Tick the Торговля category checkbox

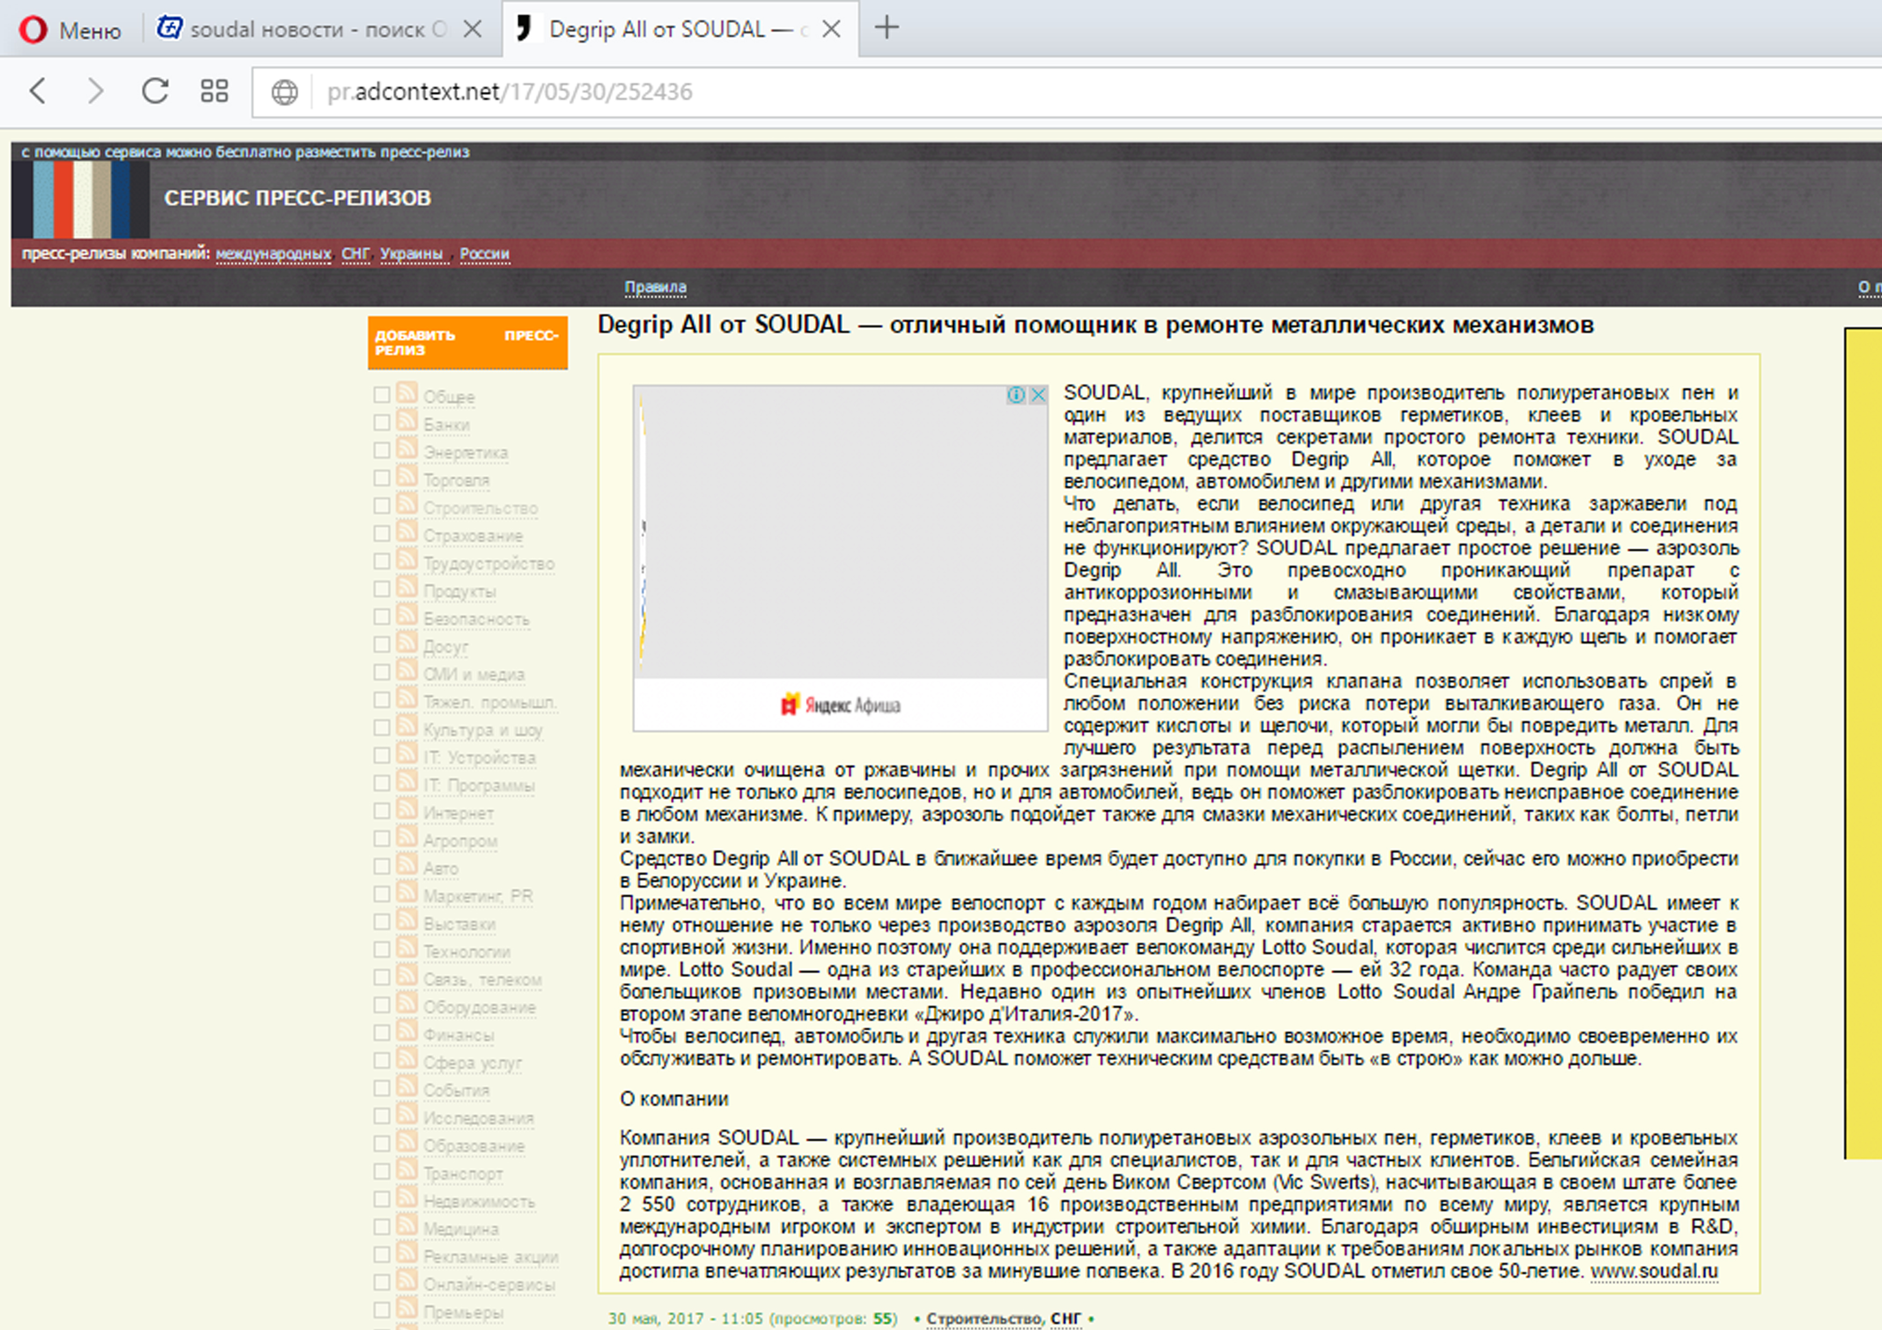point(381,478)
